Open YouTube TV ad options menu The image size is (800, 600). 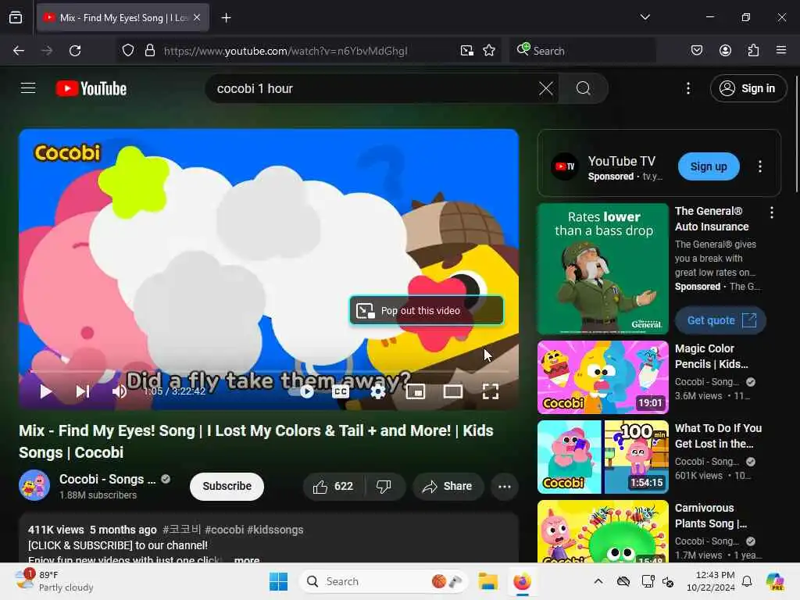coord(759,166)
